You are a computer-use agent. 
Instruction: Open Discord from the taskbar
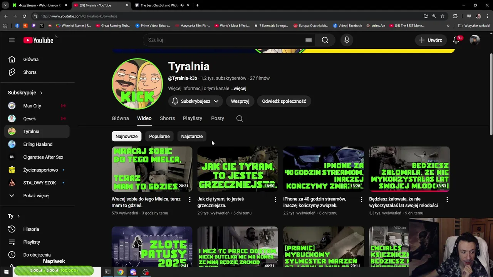click(x=133, y=272)
